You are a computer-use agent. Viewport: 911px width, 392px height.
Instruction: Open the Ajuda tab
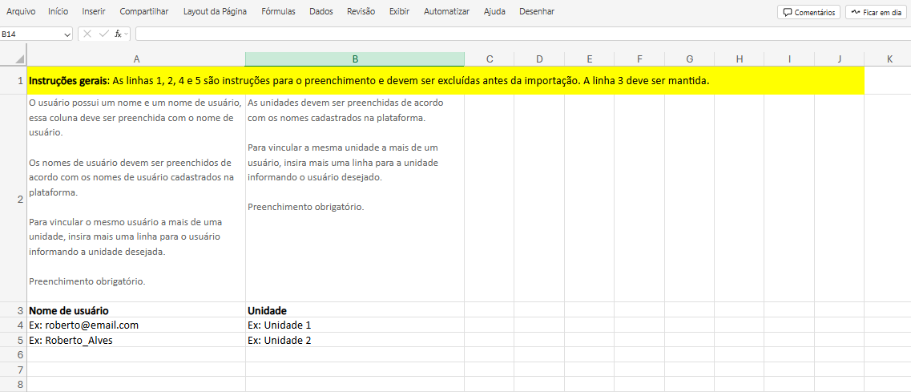point(494,12)
